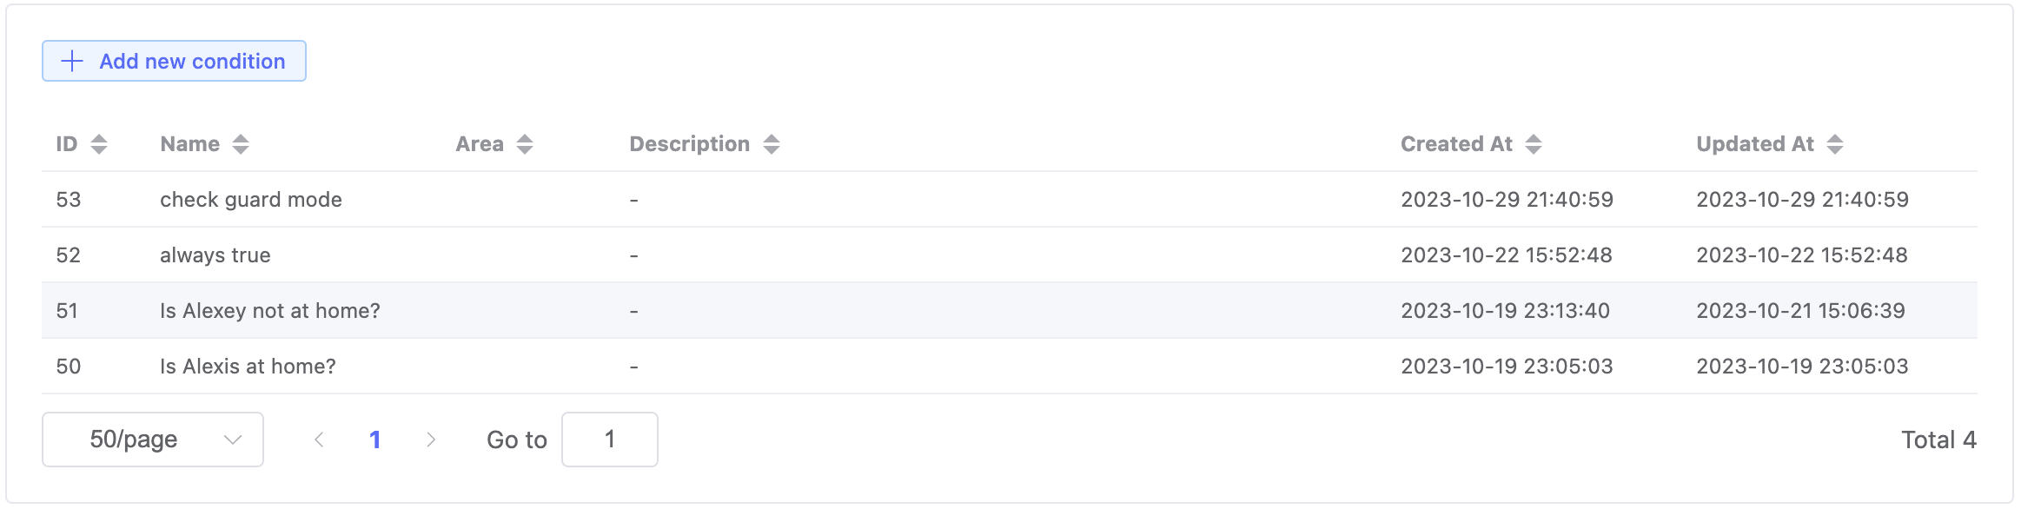Select the always true condition row
Screen dimensions: 2021x509
tap(1010, 255)
